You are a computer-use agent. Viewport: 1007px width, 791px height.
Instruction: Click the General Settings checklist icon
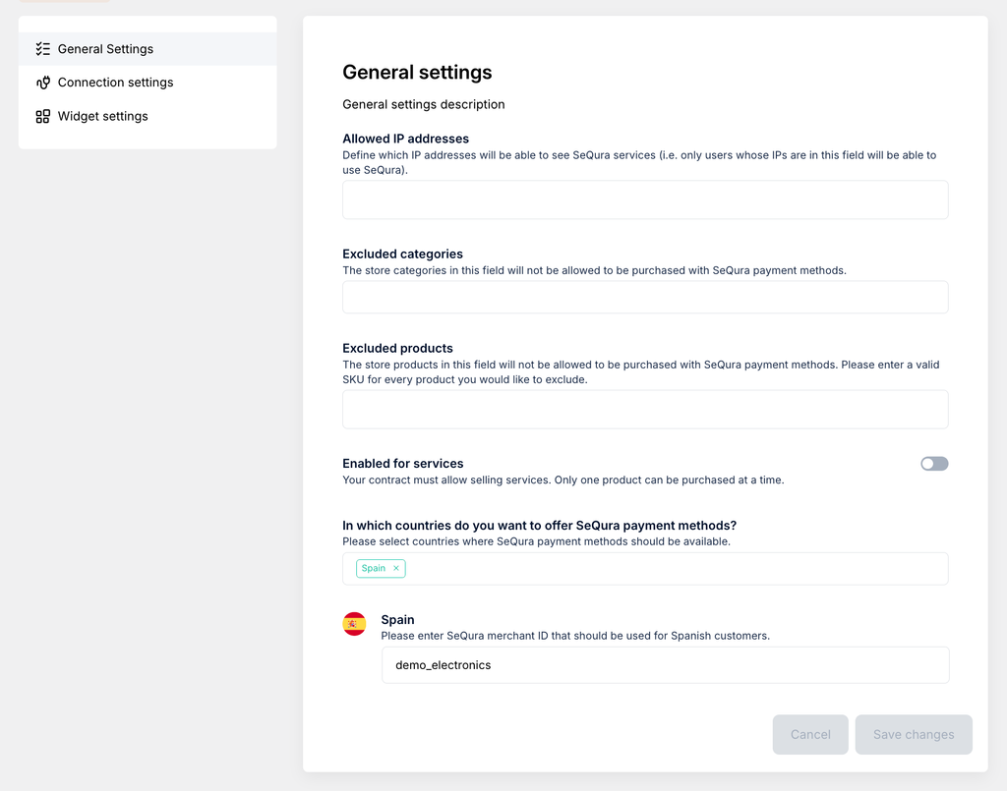42,49
